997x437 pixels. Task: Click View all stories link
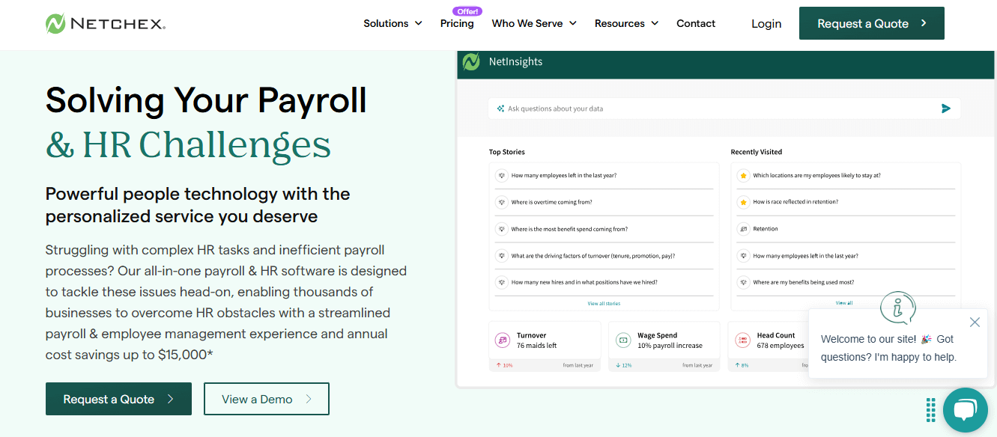click(x=604, y=304)
